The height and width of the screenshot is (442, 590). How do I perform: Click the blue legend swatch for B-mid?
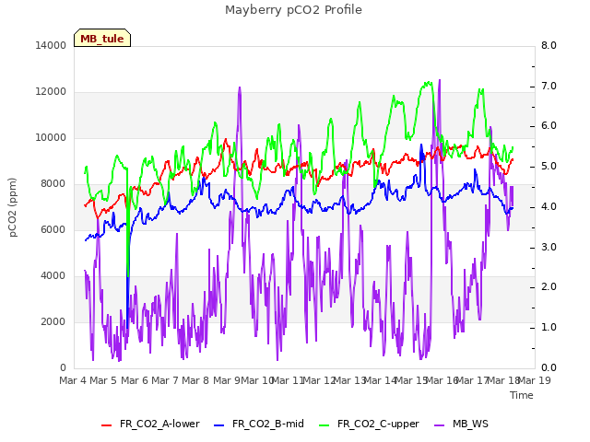[x=219, y=425]
